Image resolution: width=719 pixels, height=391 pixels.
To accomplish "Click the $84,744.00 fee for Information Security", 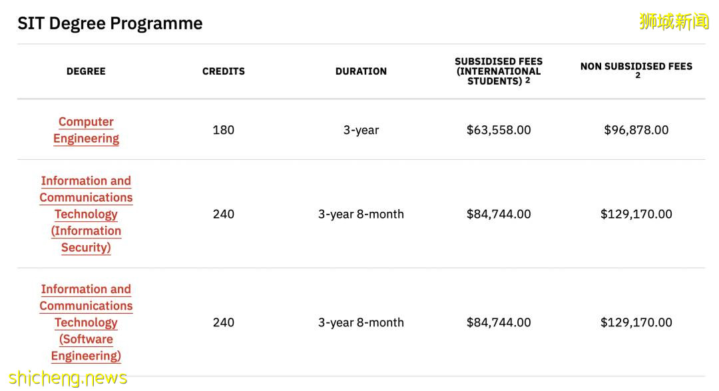I will point(499,214).
